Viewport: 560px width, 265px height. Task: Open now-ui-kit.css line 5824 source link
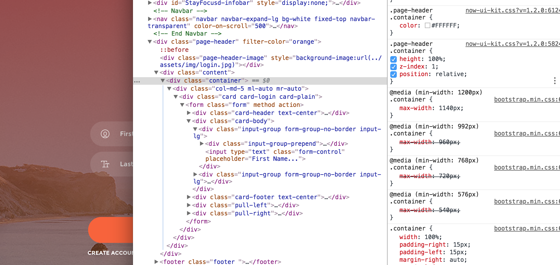point(513,44)
